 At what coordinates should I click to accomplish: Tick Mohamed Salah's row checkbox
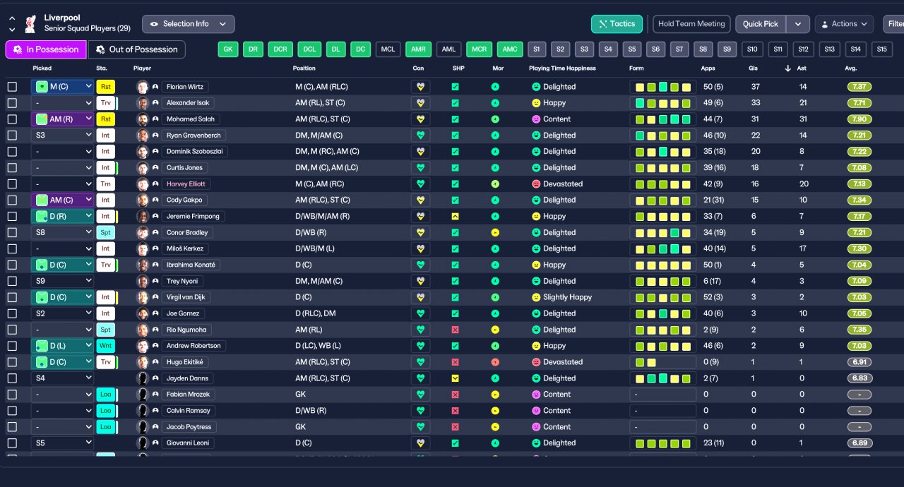pos(12,119)
